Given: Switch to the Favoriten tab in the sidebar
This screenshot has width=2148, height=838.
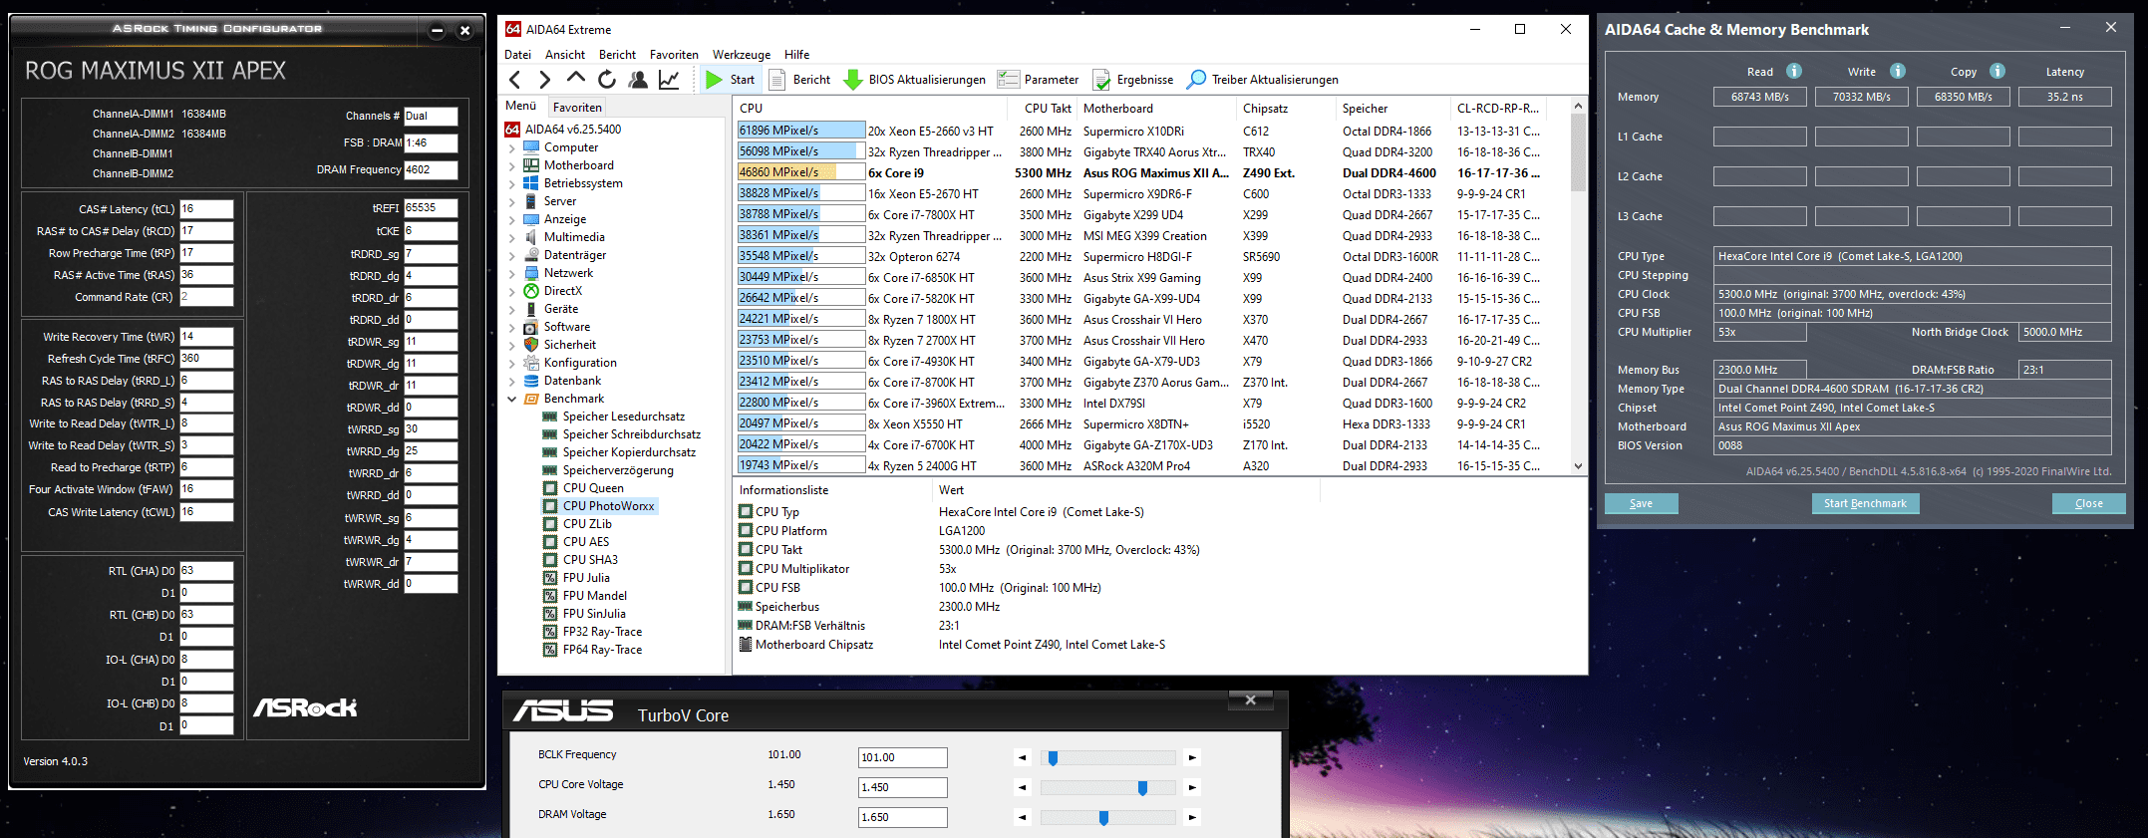Looking at the screenshot, I should click(577, 107).
